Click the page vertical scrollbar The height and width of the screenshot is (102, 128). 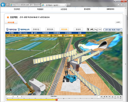(126, 55)
